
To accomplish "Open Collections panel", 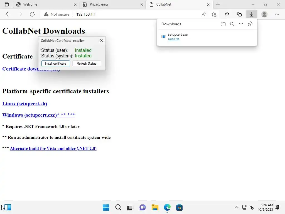I will point(239,14).
